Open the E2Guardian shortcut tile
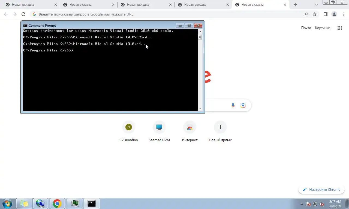Image resolution: width=349 pixels, height=209 pixels. [x=129, y=132]
